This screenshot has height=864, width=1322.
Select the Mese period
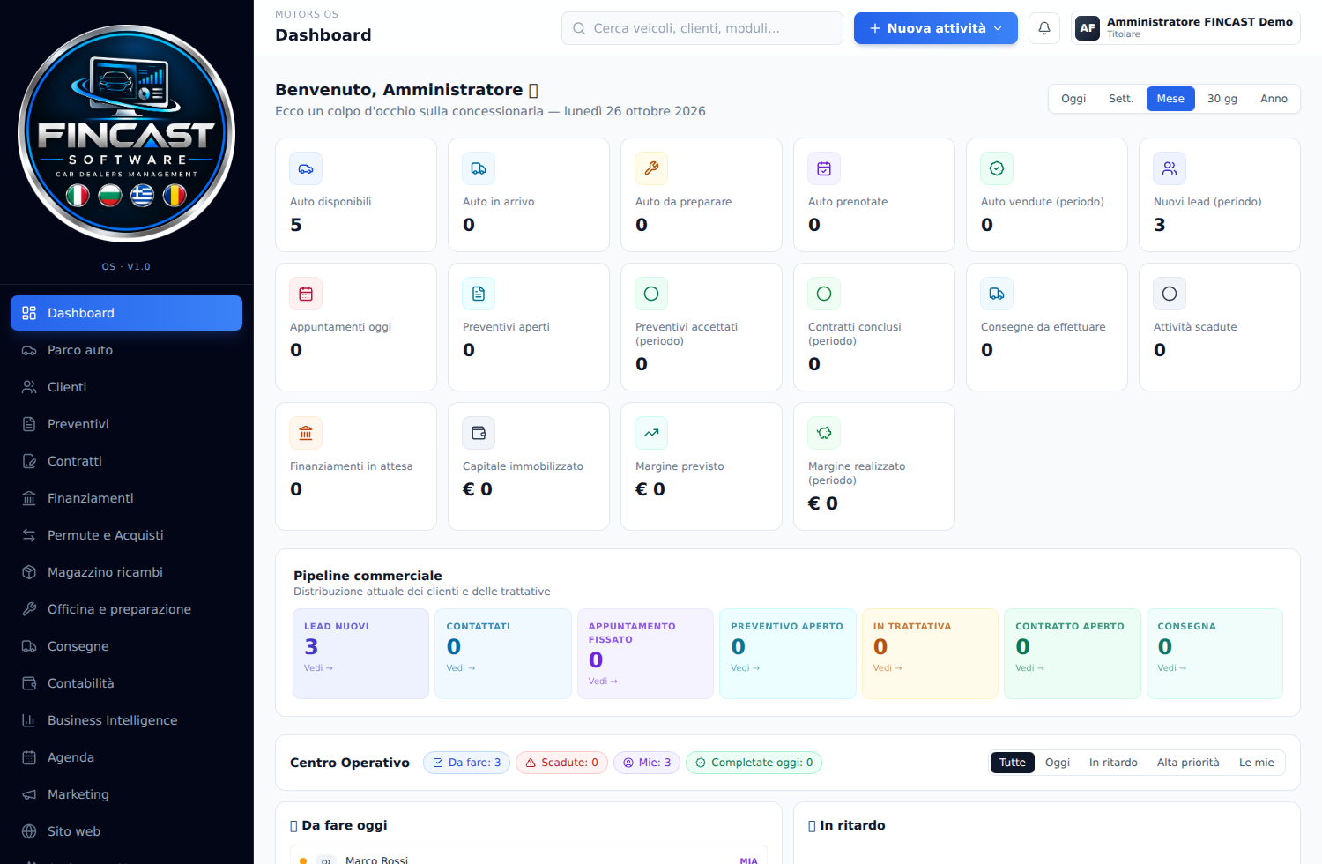1170,99
